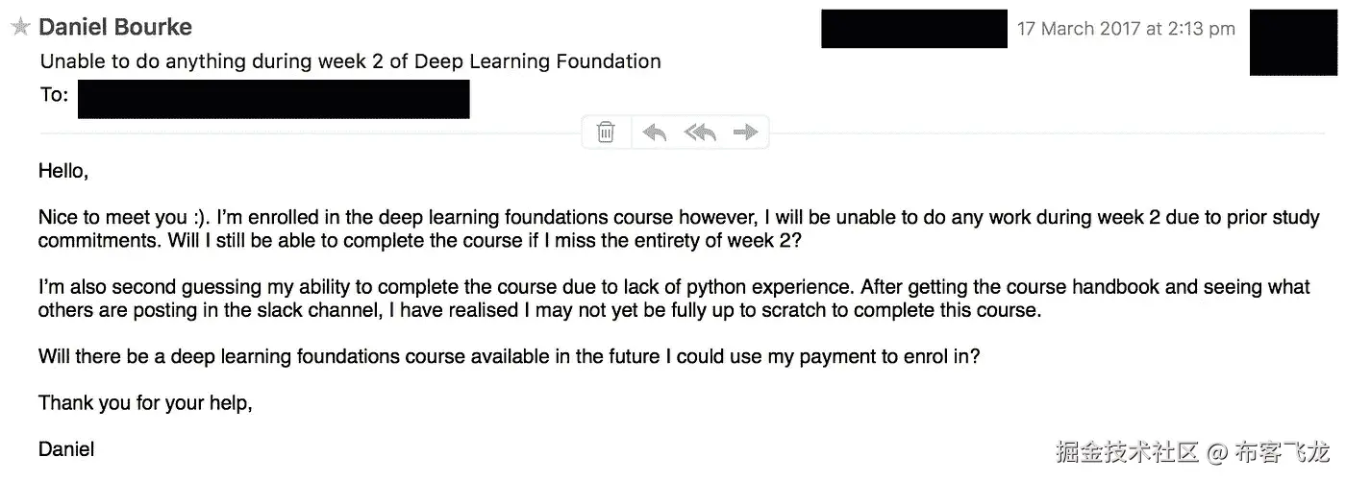Click the question about using payment to enrol
The image size is (1346, 481).
[509, 356]
